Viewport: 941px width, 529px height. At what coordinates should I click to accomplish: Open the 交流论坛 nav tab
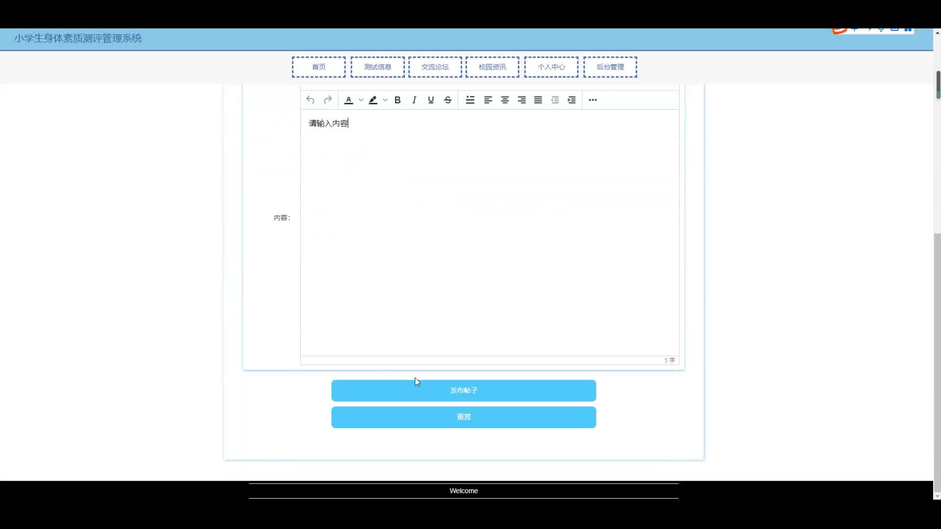[435, 67]
